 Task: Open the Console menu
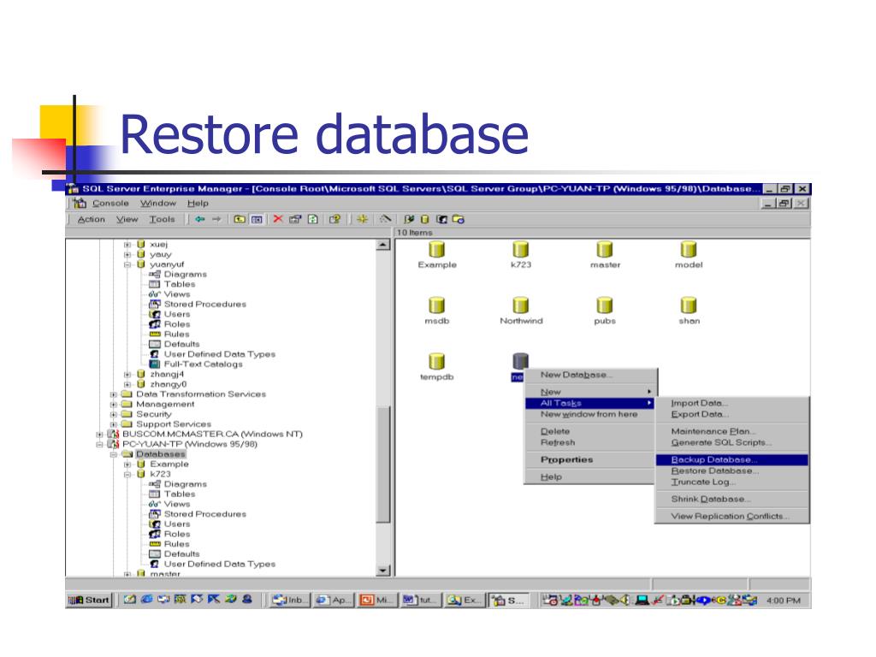click(110, 204)
